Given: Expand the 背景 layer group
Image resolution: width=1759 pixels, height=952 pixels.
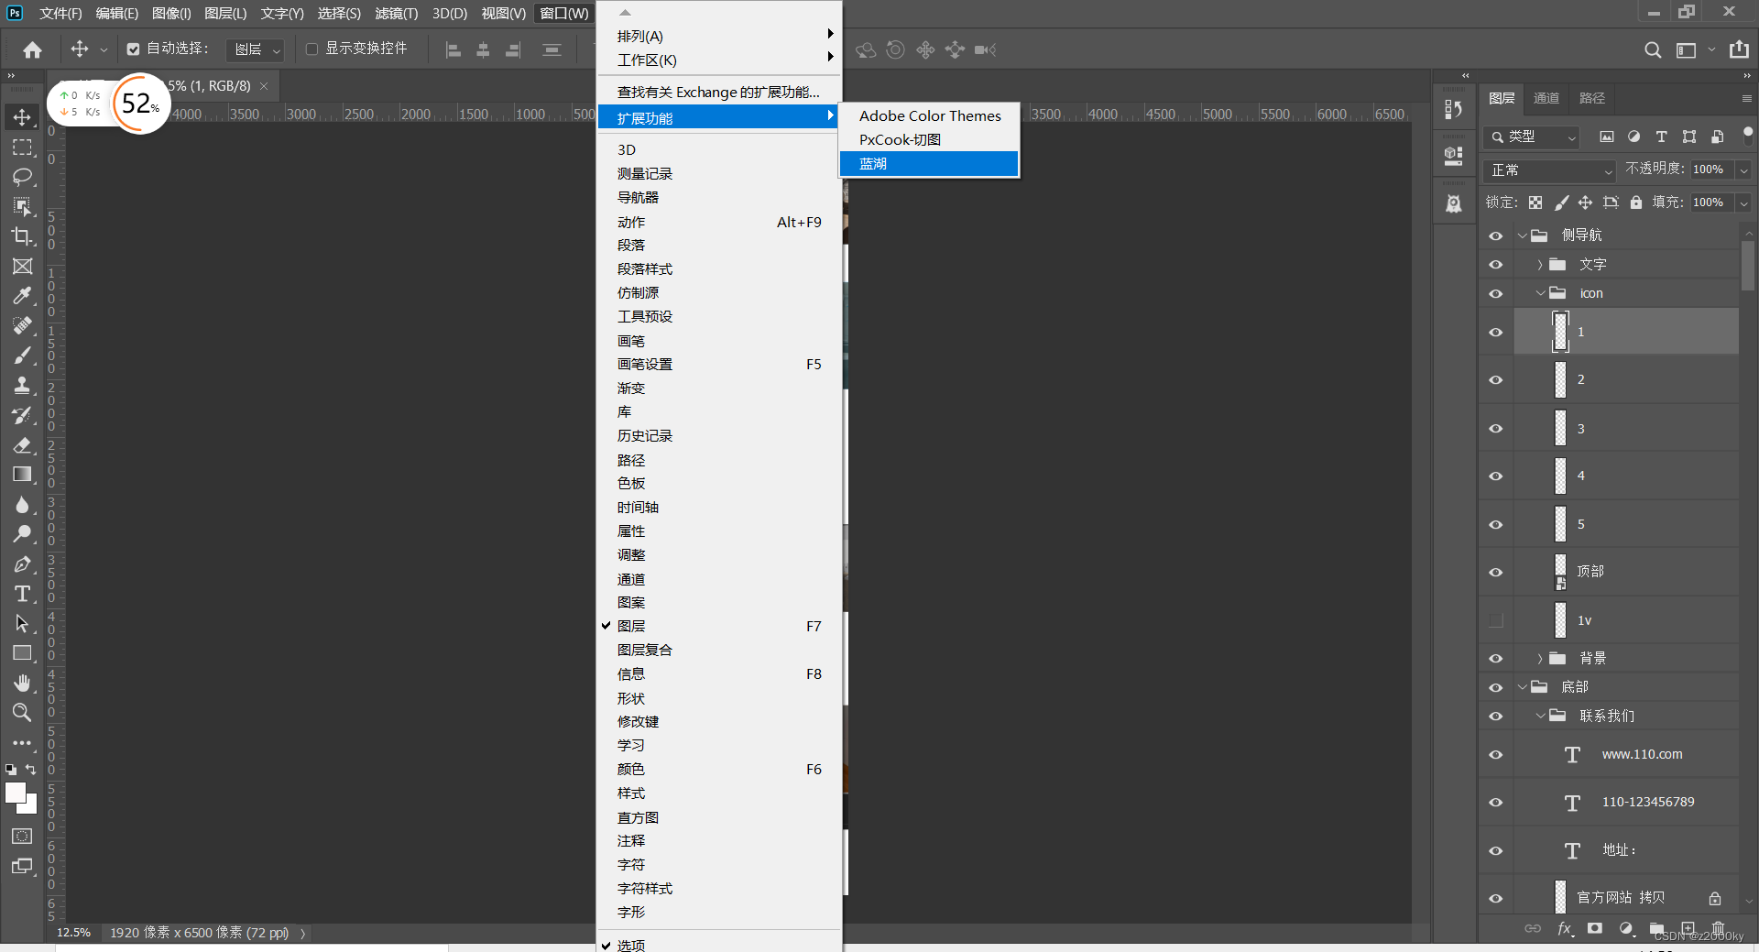Looking at the screenshot, I should pyautogui.click(x=1540, y=658).
